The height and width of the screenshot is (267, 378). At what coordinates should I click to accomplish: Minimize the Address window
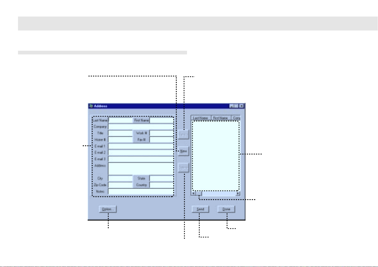[232, 106]
